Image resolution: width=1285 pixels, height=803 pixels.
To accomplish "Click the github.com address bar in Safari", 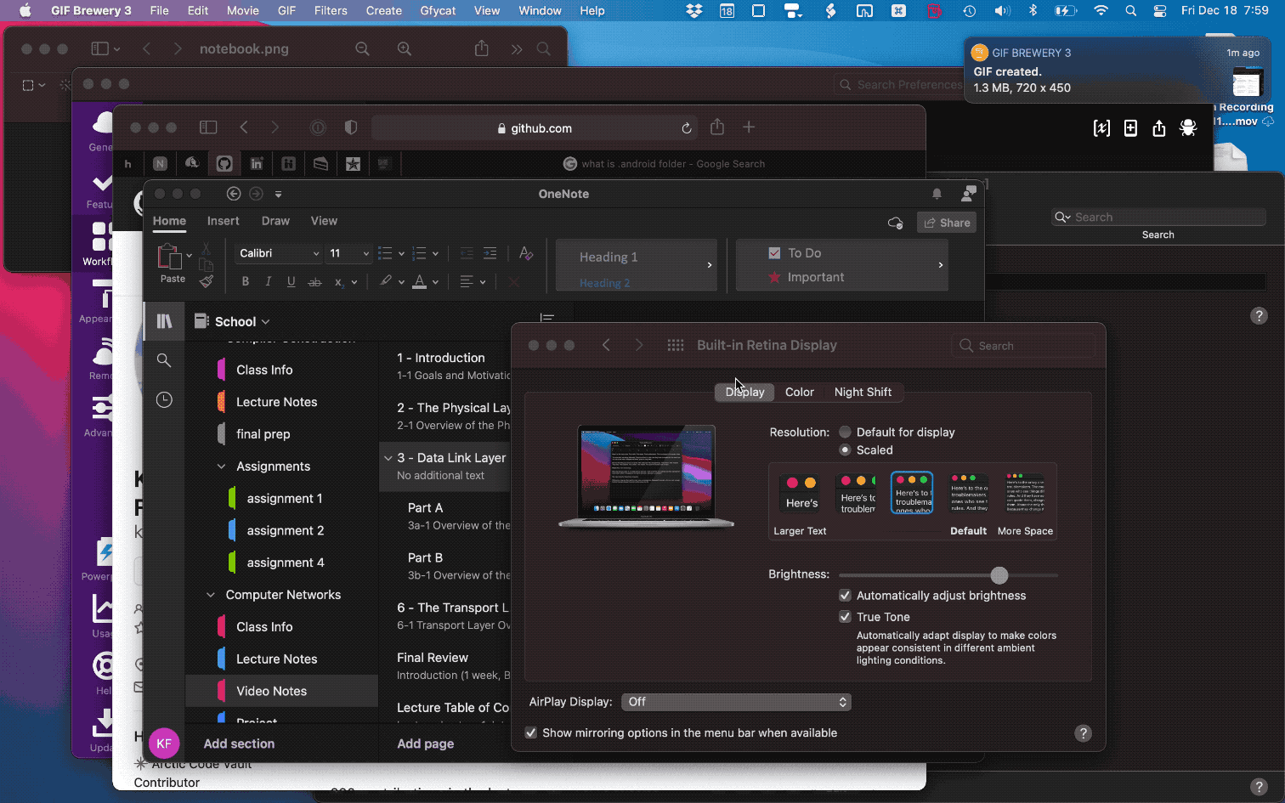I will (535, 128).
